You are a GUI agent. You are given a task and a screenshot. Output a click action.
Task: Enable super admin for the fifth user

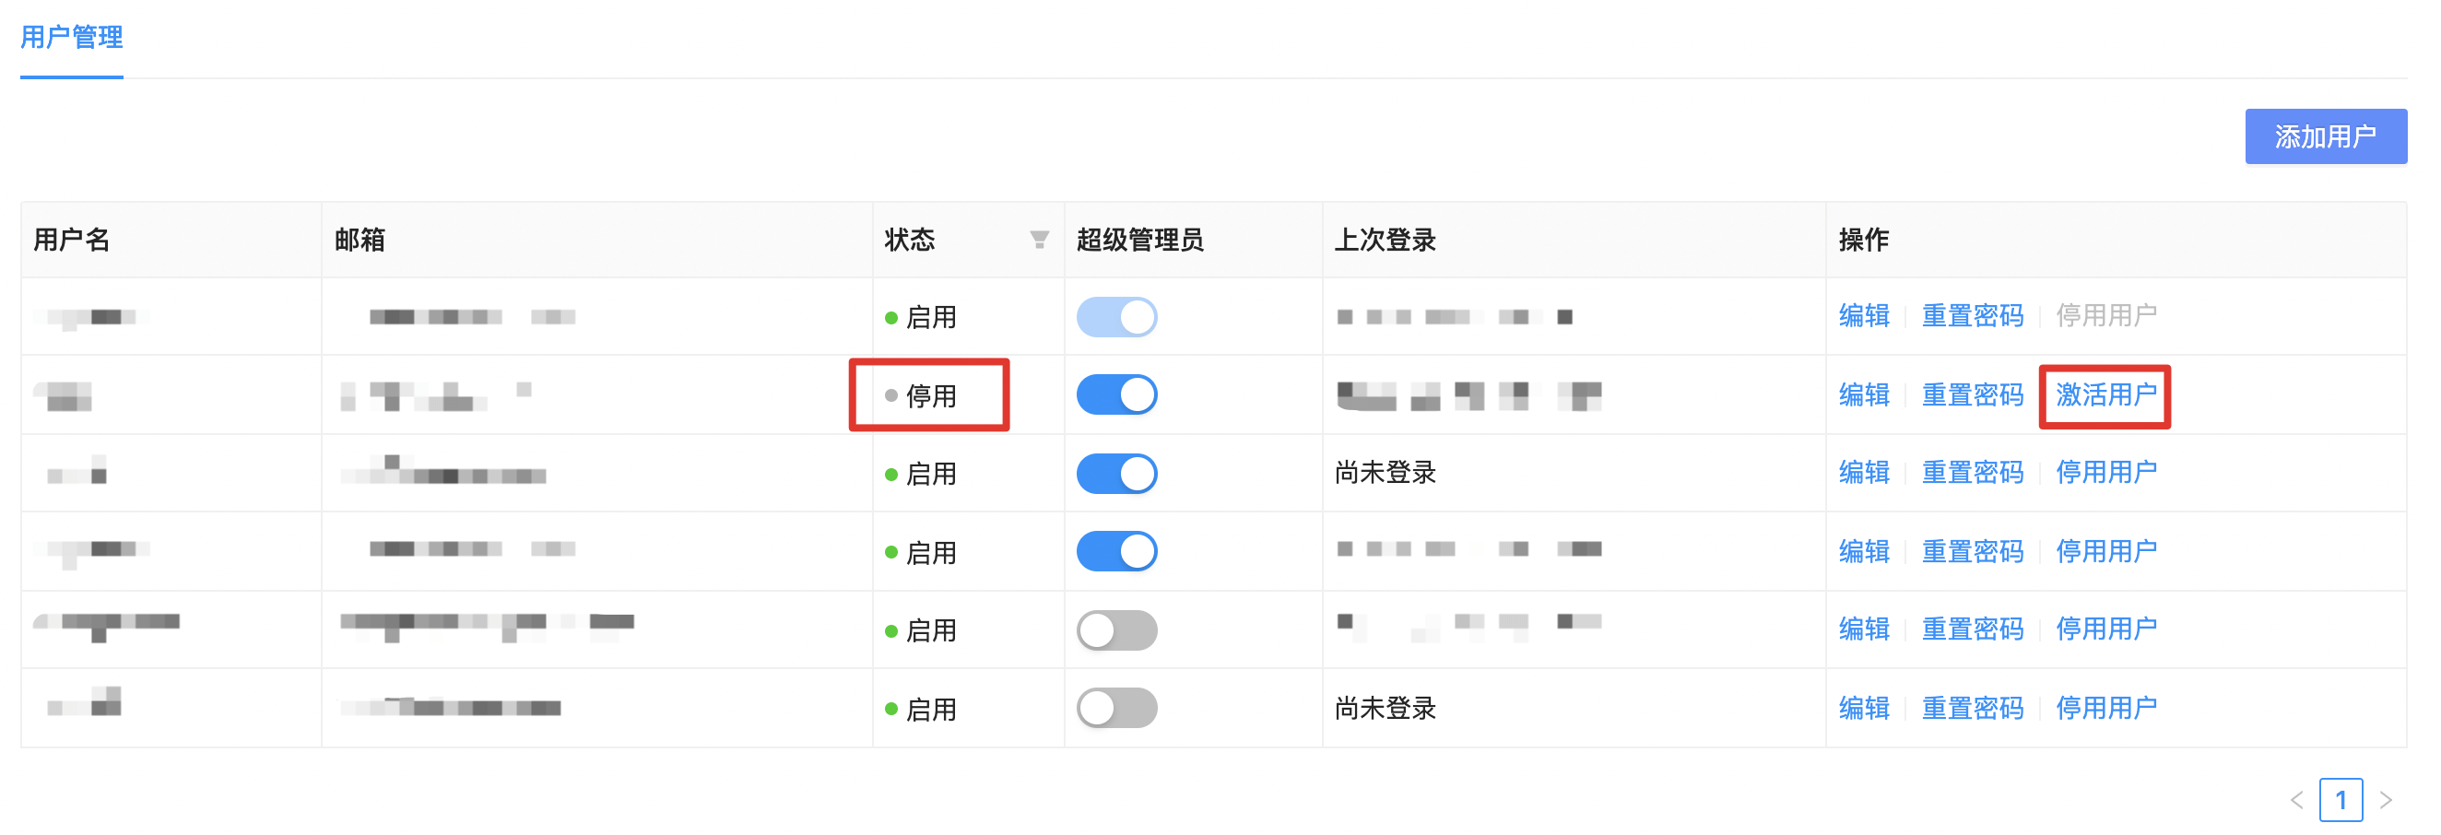click(x=1117, y=629)
